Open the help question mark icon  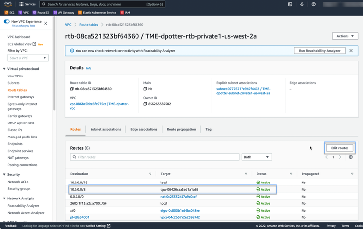coord(314,4)
